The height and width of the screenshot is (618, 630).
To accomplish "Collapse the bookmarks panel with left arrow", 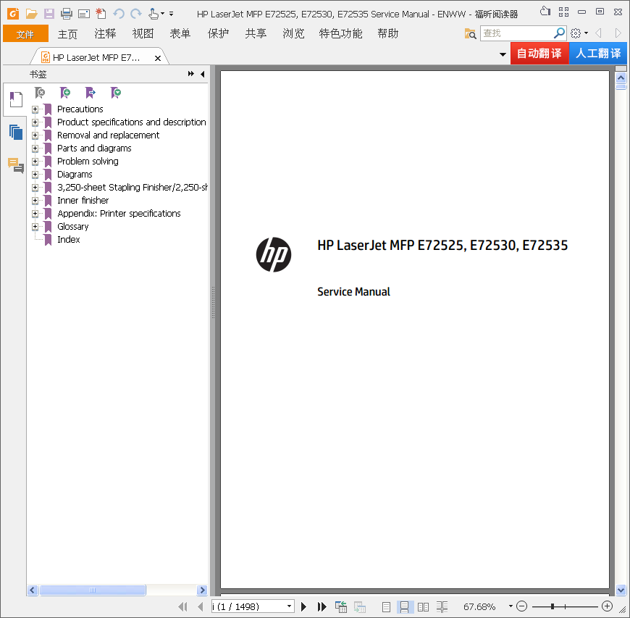I will (203, 74).
